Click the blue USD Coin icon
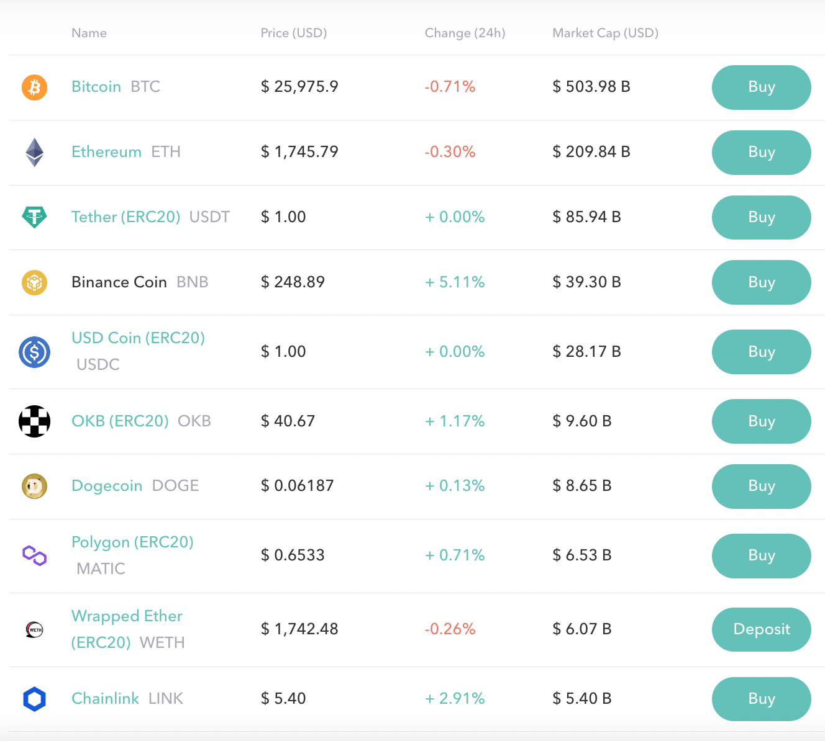Viewport: 825px width, 741px height. tap(35, 352)
